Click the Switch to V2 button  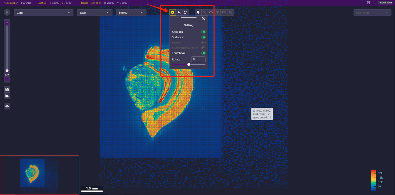pos(386,2)
